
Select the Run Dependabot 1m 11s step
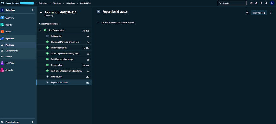tap(64, 48)
